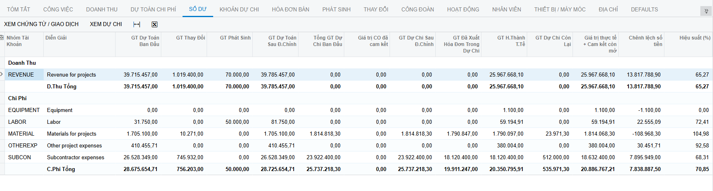Click the GT Thay Đổi column header
This screenshot has height=191, width=713.
coord(184,44)
